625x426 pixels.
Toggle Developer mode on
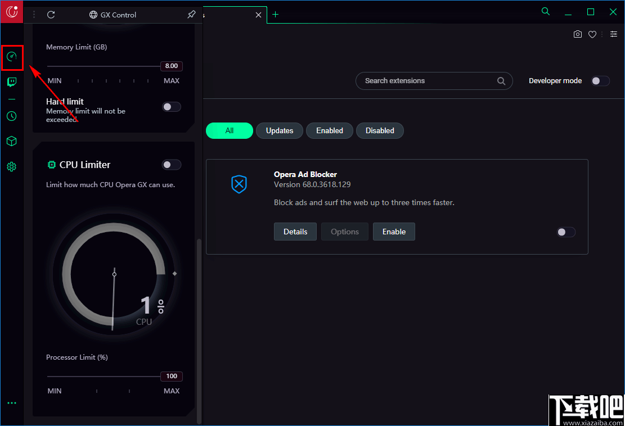pos(600,81)
